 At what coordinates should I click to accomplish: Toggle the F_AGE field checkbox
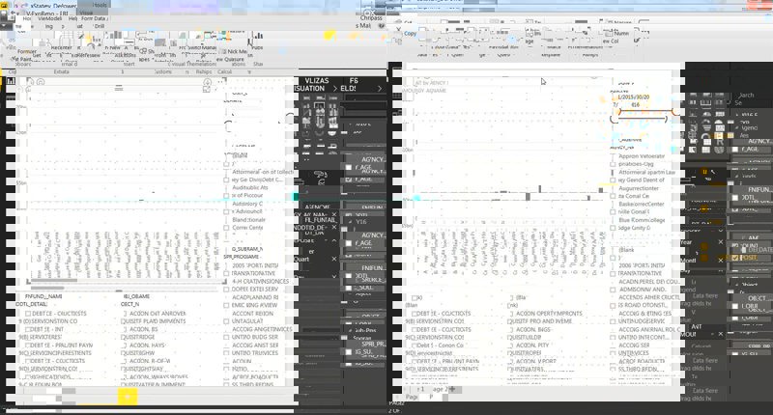348,167
